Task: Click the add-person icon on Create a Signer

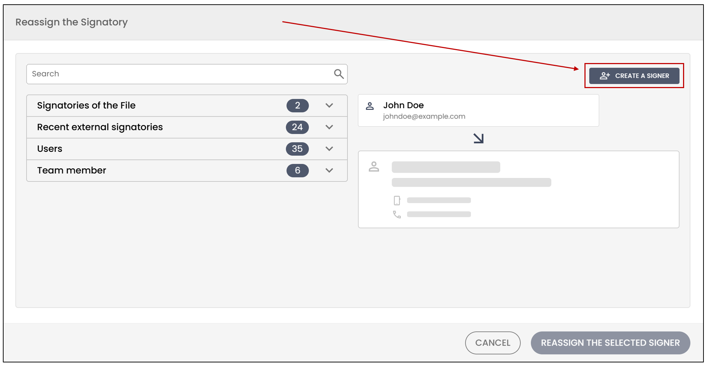Action: [x=605, y=76]
